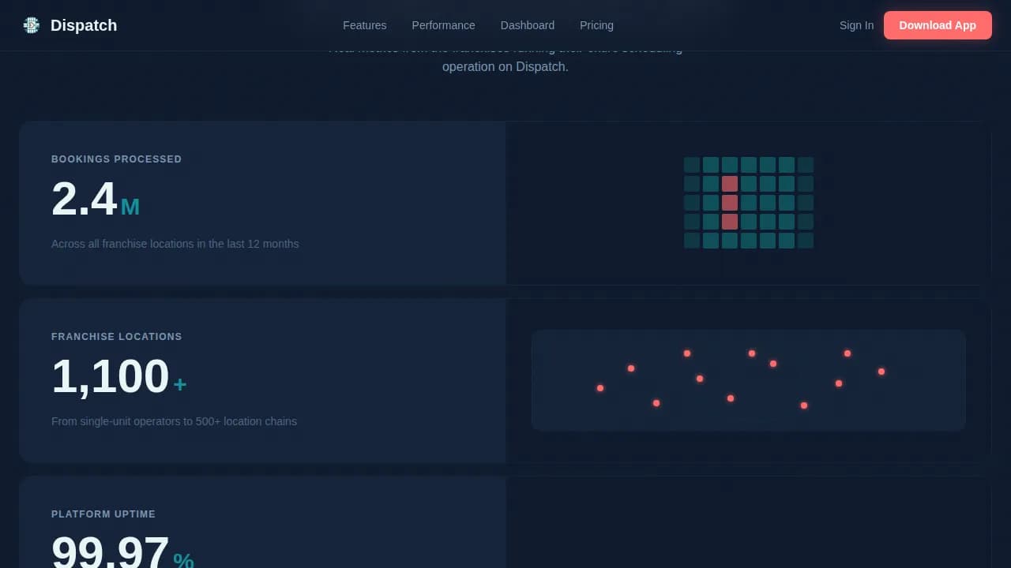The width and height of the screenshot is (1011, 568).
Task: Click the Sign In link
Action: click(x=856, y=25)
